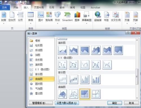Select the wireframe contour chart thumbnail
This screenshot has width=141, height=108.
click(x=96, y=94)
